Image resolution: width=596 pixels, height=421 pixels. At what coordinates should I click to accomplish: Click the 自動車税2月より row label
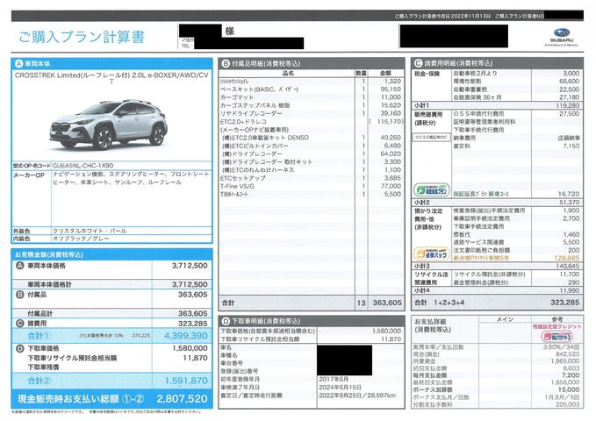tap(475, 74)
